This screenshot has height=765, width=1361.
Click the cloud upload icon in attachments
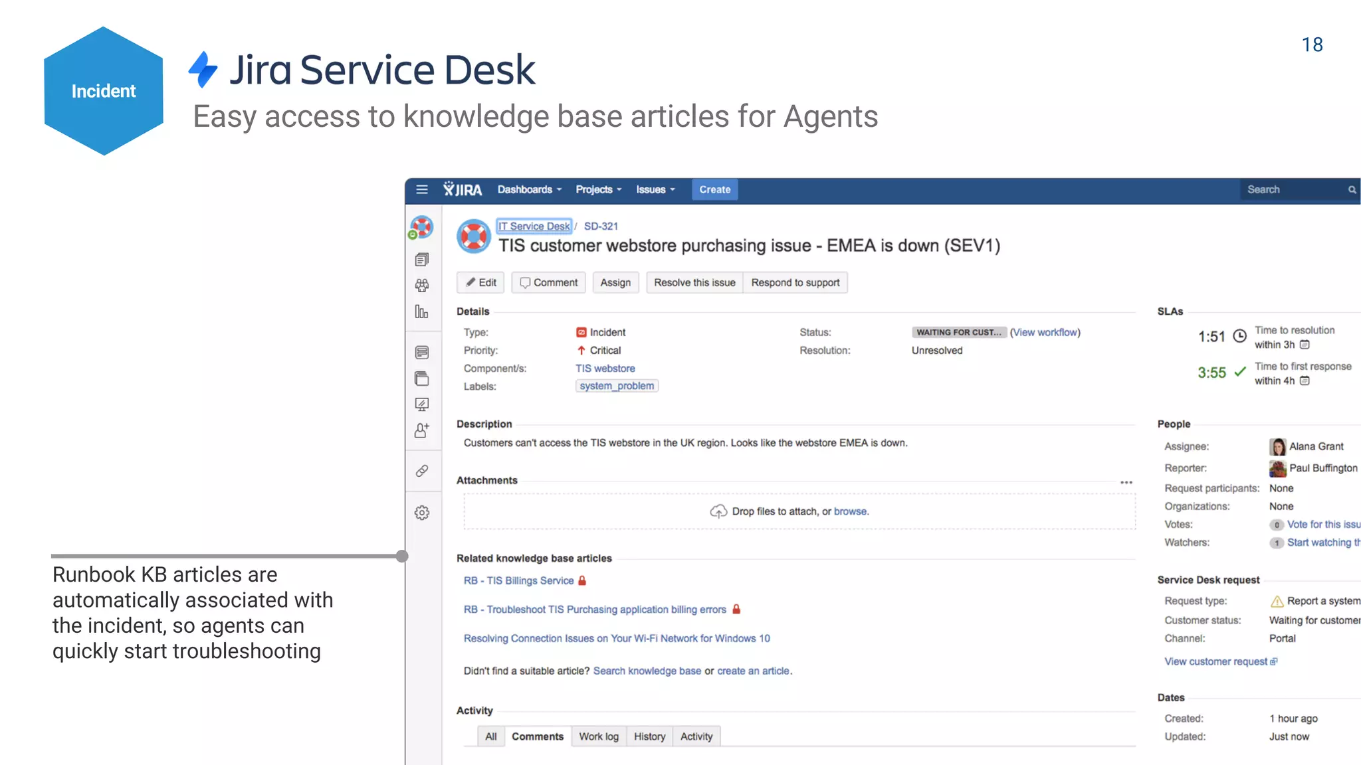(x=718, y=511)
